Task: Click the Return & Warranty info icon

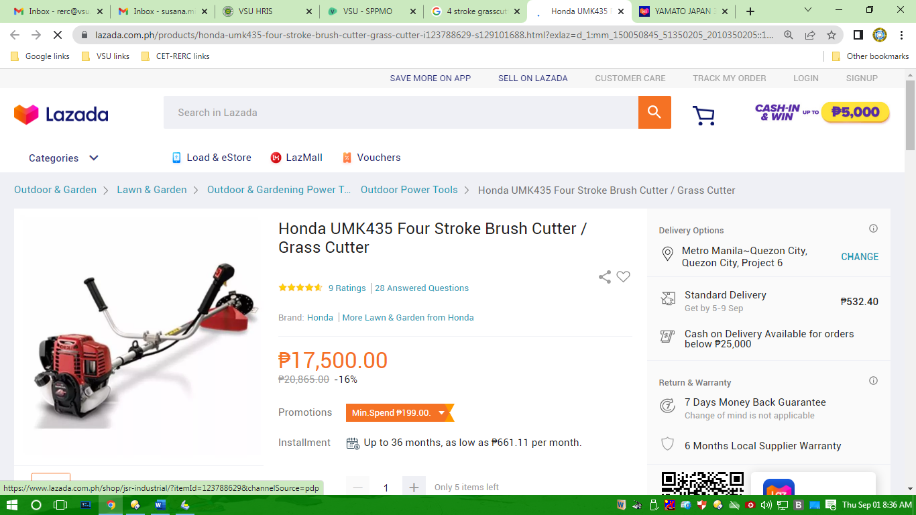Action: coord(873,381)
